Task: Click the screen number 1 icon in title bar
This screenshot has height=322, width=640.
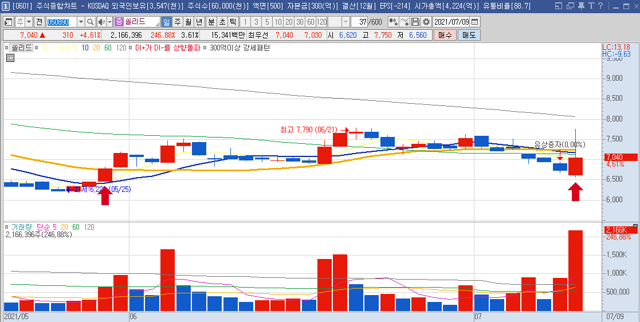Action: [x=5, y=6]
